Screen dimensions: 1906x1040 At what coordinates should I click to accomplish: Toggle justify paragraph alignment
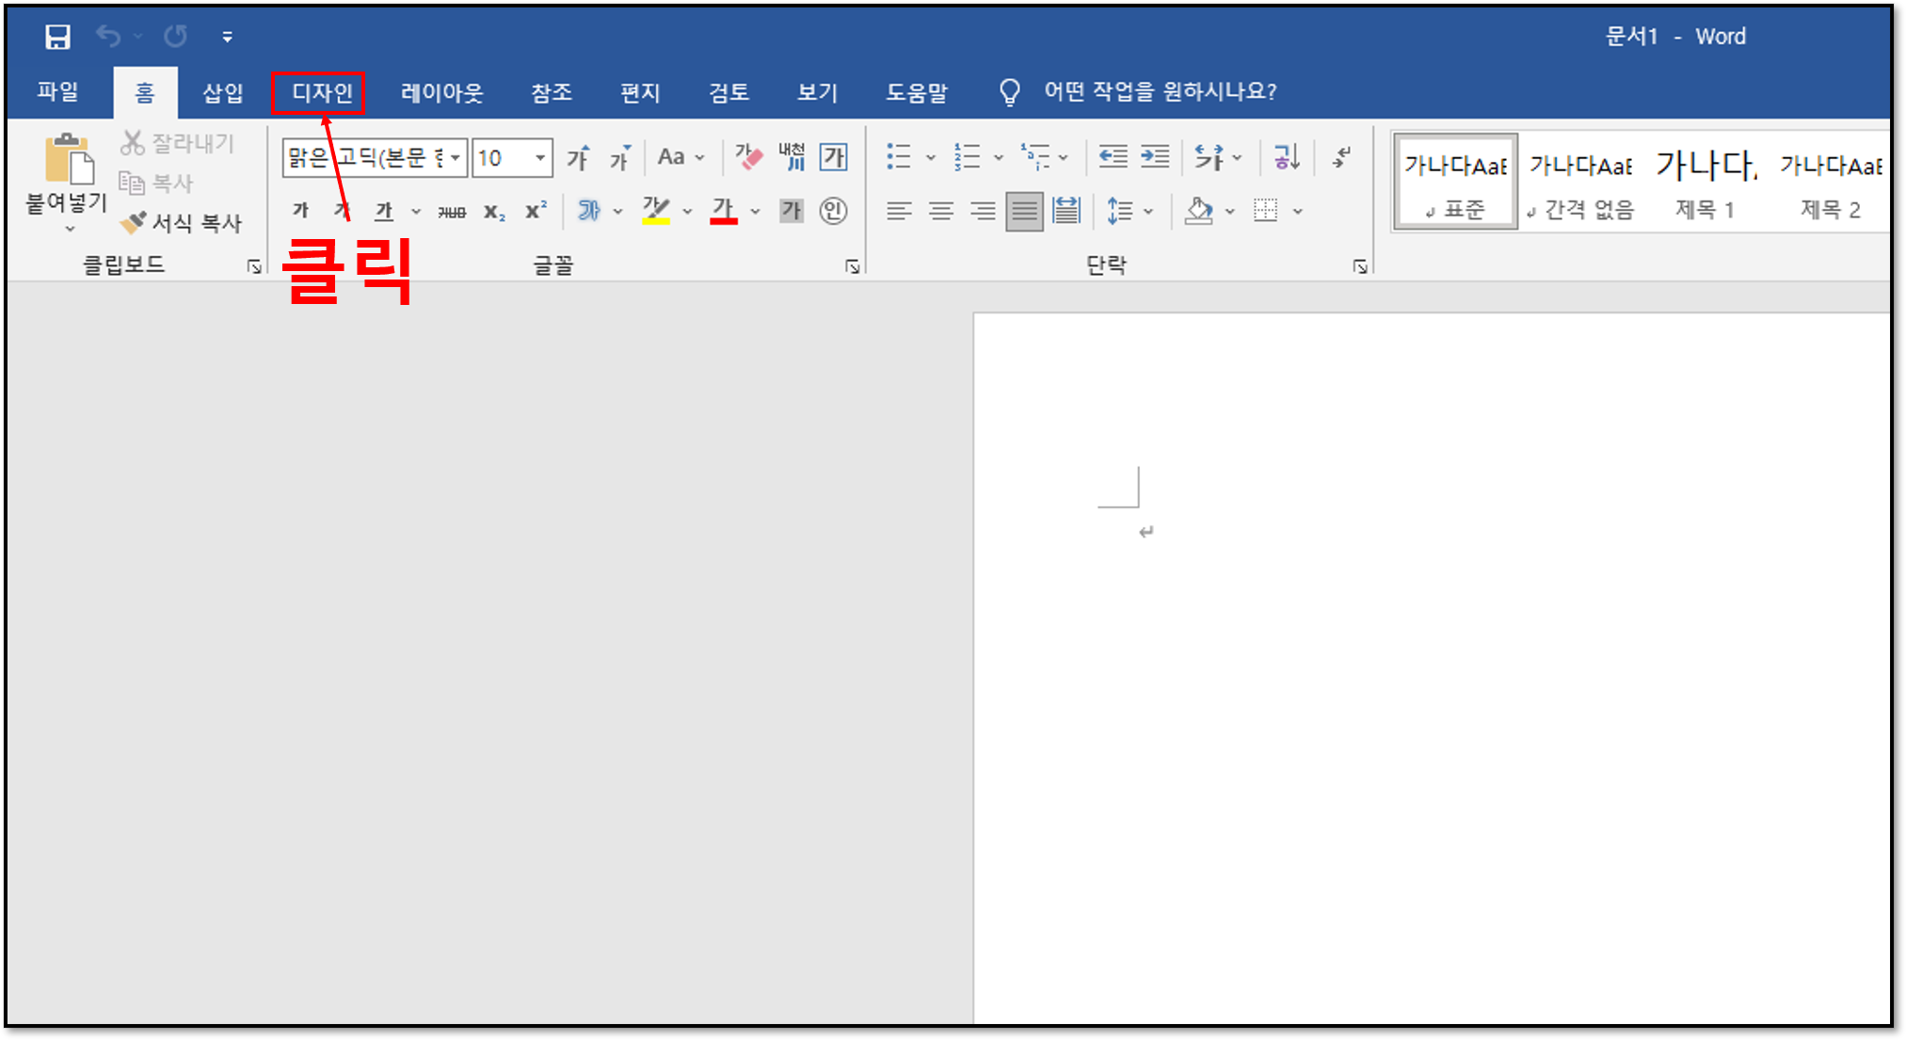(1024, 211)
